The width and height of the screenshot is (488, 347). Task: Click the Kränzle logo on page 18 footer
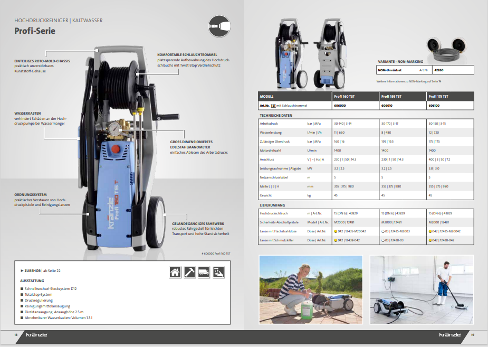point(37,335)
